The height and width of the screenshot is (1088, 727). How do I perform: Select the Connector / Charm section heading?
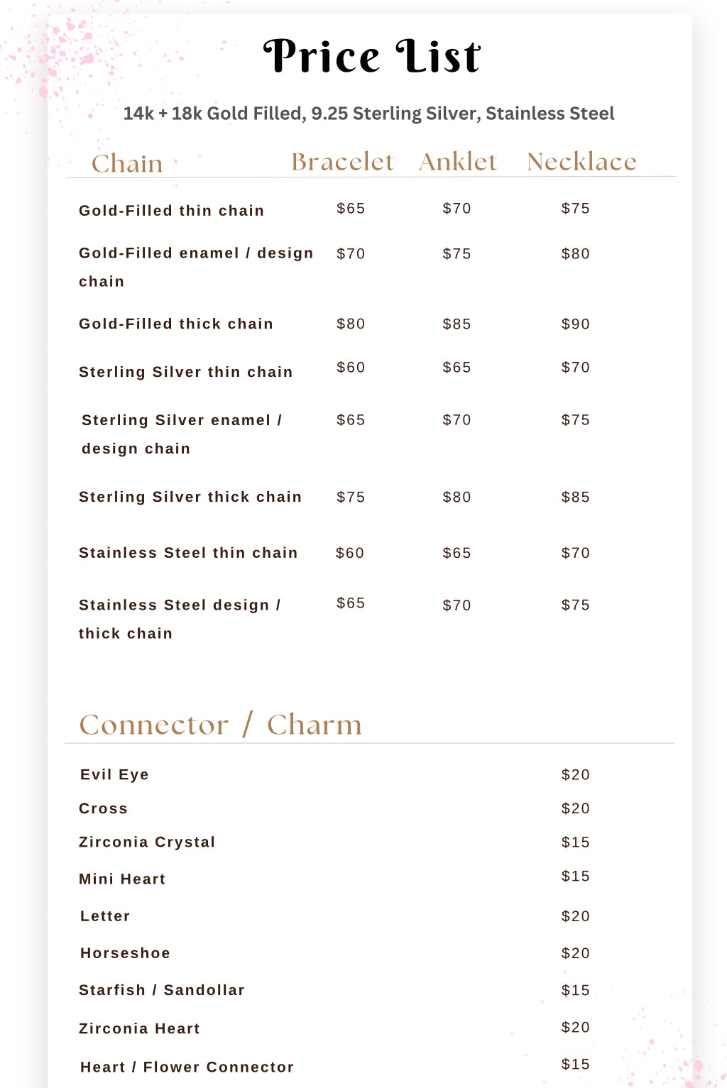click(220, 725)
